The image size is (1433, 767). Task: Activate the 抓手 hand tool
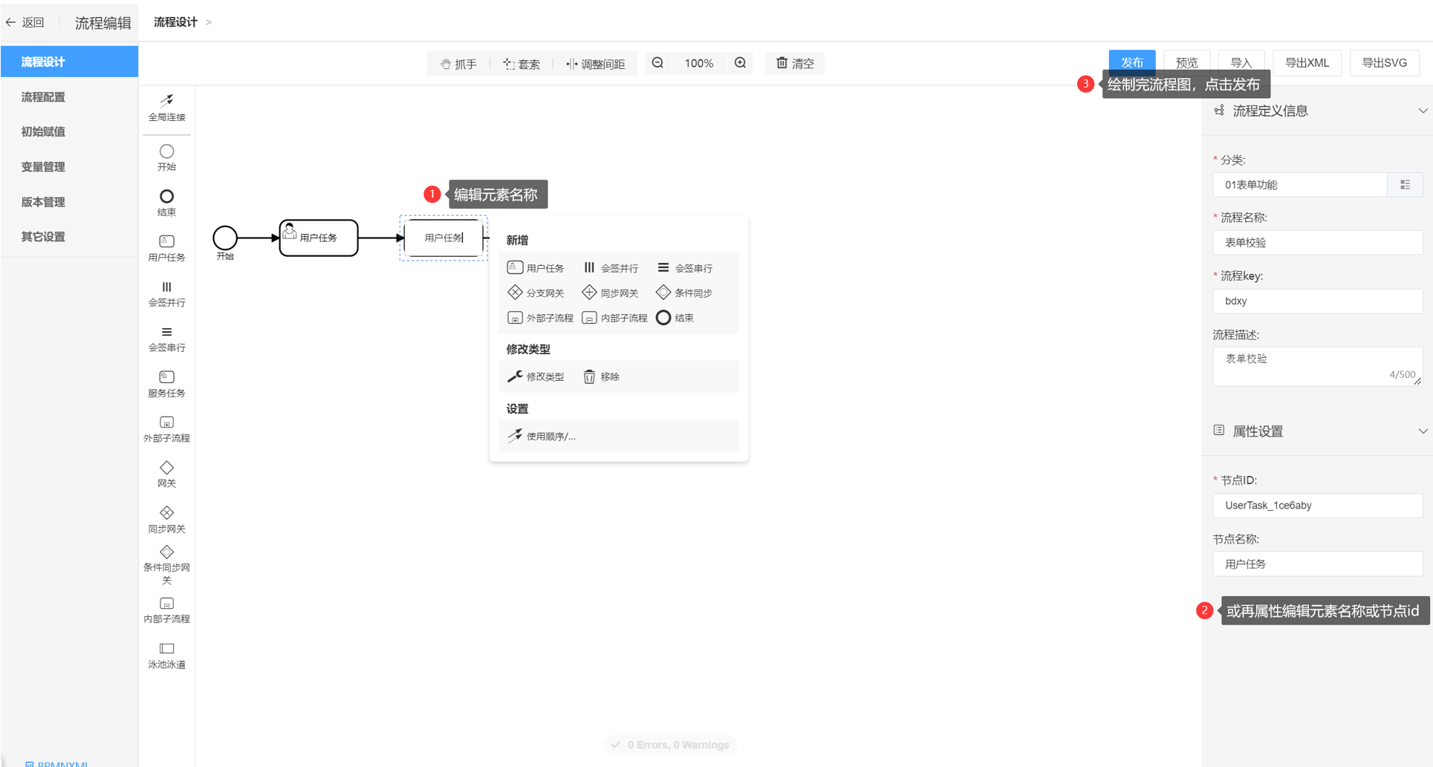(458, 64)
